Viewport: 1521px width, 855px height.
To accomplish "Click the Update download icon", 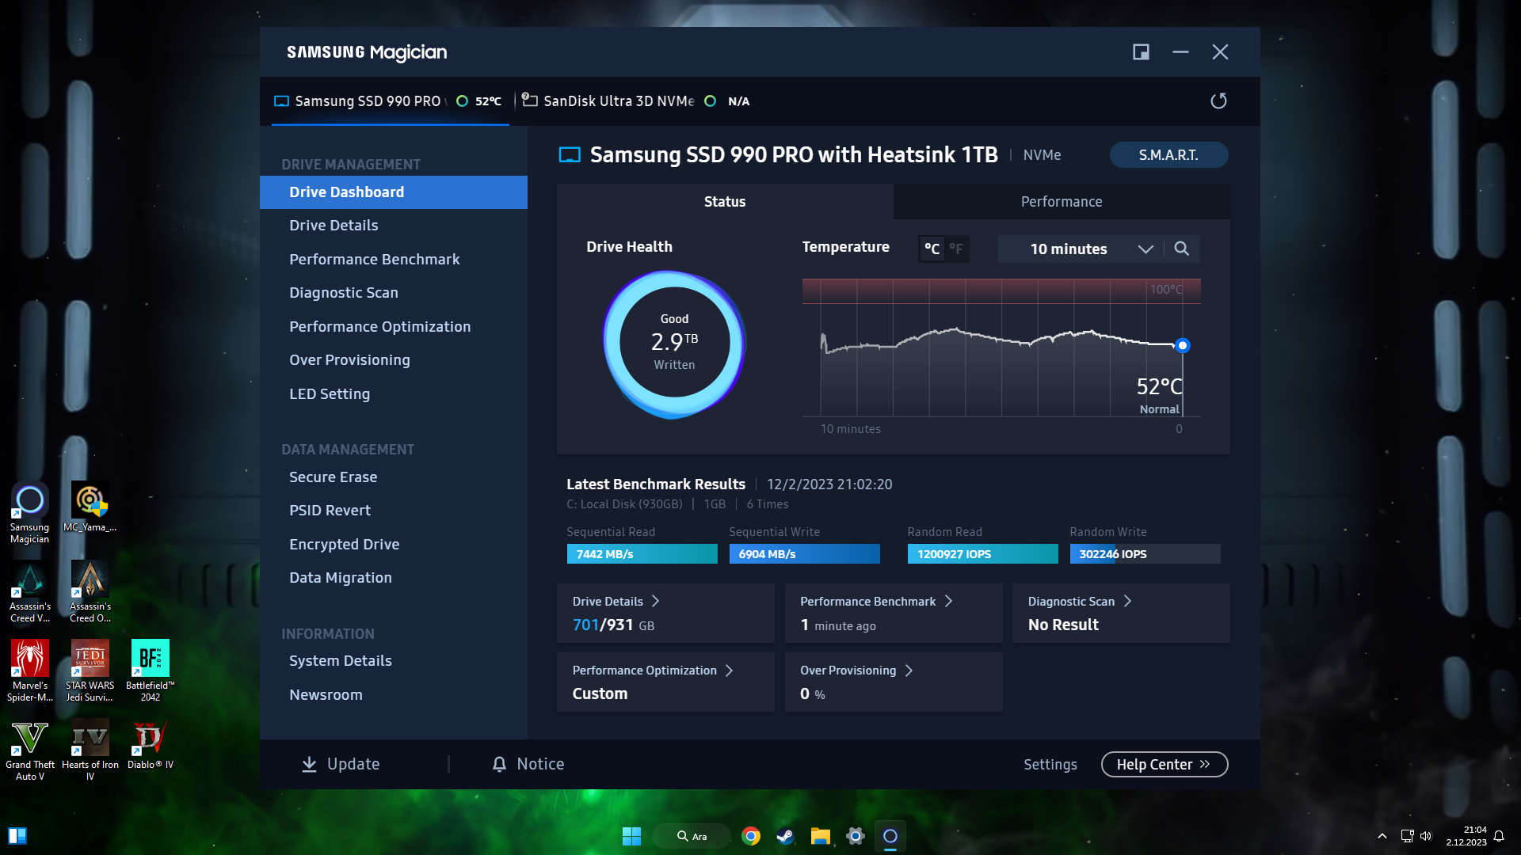I will 310,764.
